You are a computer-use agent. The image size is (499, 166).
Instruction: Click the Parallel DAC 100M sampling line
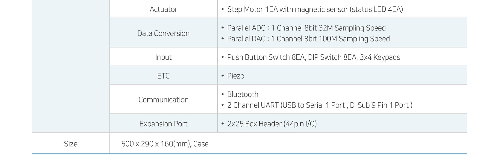click(x=308, y=39)
